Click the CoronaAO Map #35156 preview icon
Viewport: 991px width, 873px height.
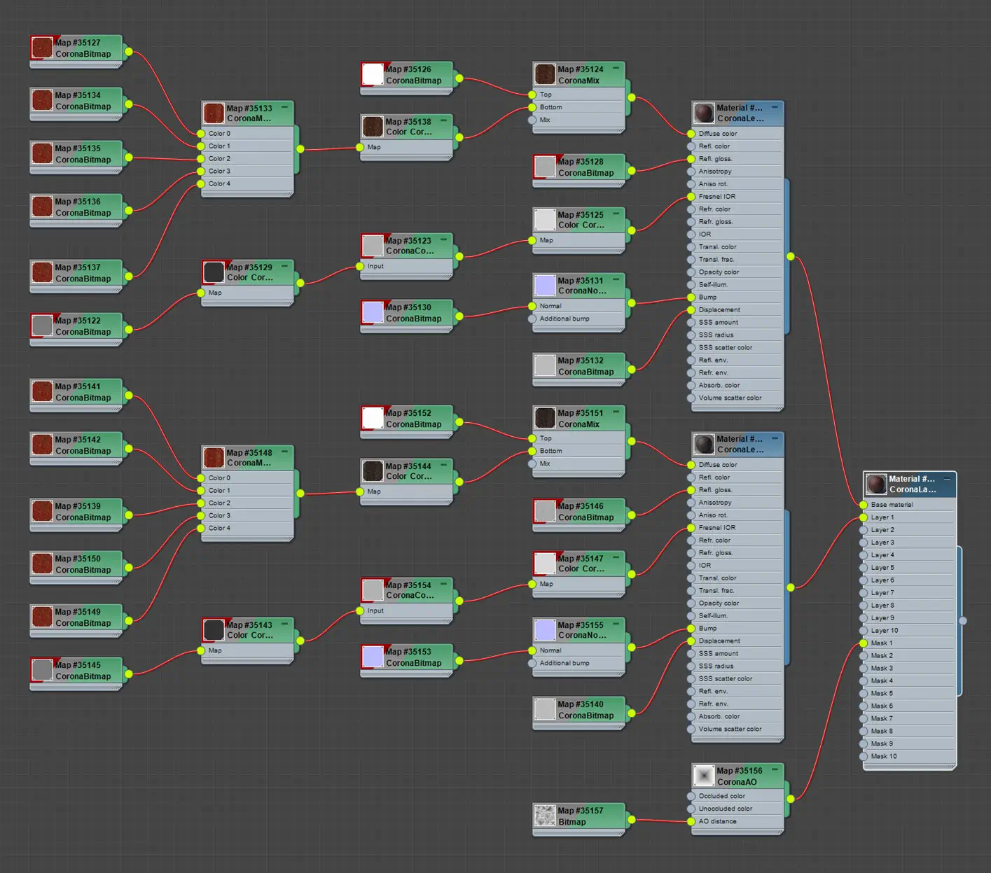point(704,776)
